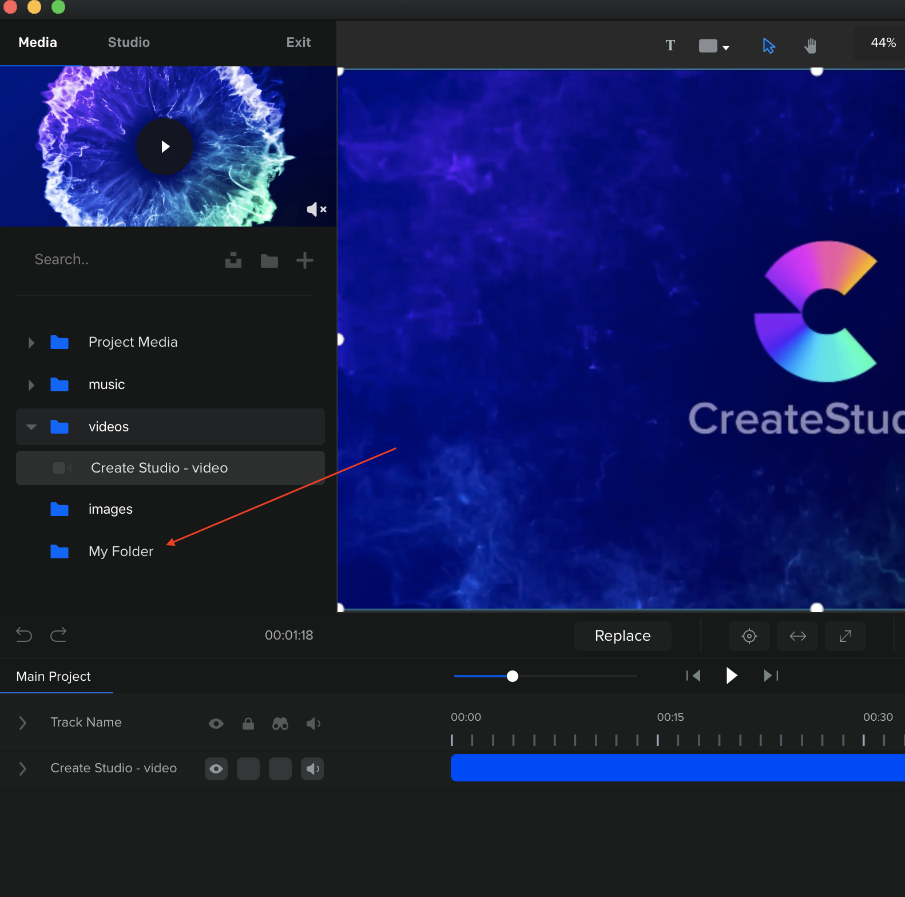Screen dimensions: 905x897
Task: Toggle solo on Create Studio - video track
Action: point(280,769)
